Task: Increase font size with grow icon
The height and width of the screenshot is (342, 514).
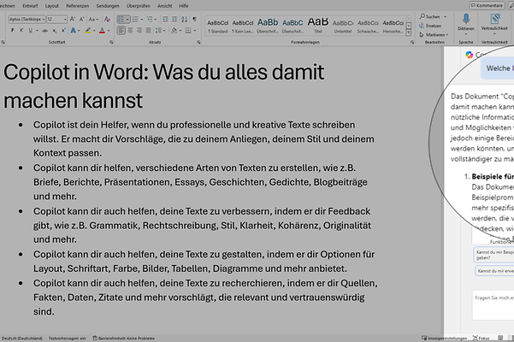Action: 74,18
